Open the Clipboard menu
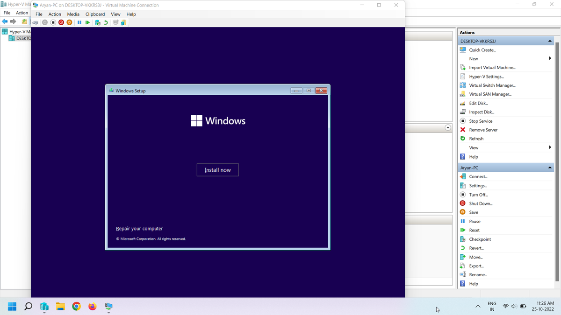 (x=95, y=14)
